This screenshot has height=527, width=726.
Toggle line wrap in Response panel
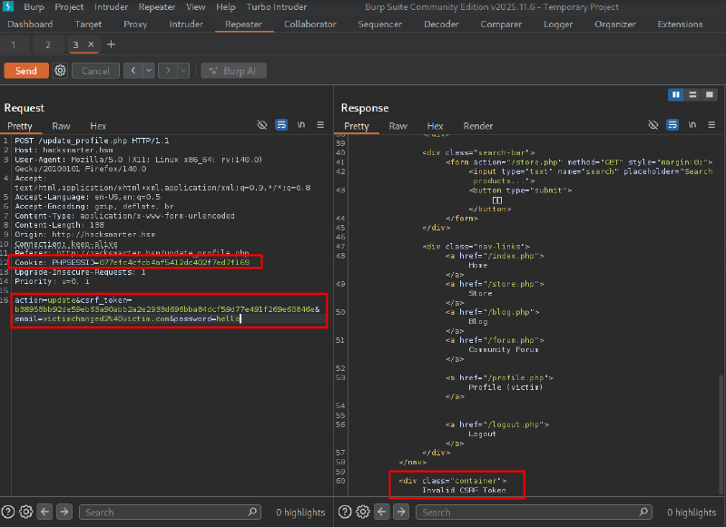click(x=672, y=125)
